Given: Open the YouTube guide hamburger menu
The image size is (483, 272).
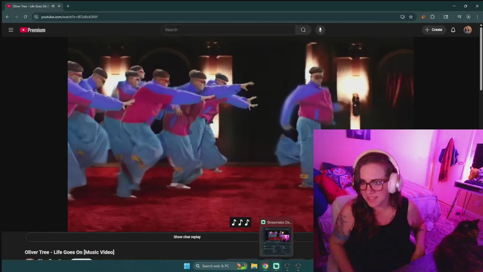Looking at the screenshot, I should 11,30.
